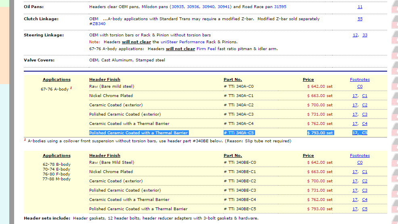Click 'Raw (Bare Mild Steel)' in B-body table

[112, 163]
